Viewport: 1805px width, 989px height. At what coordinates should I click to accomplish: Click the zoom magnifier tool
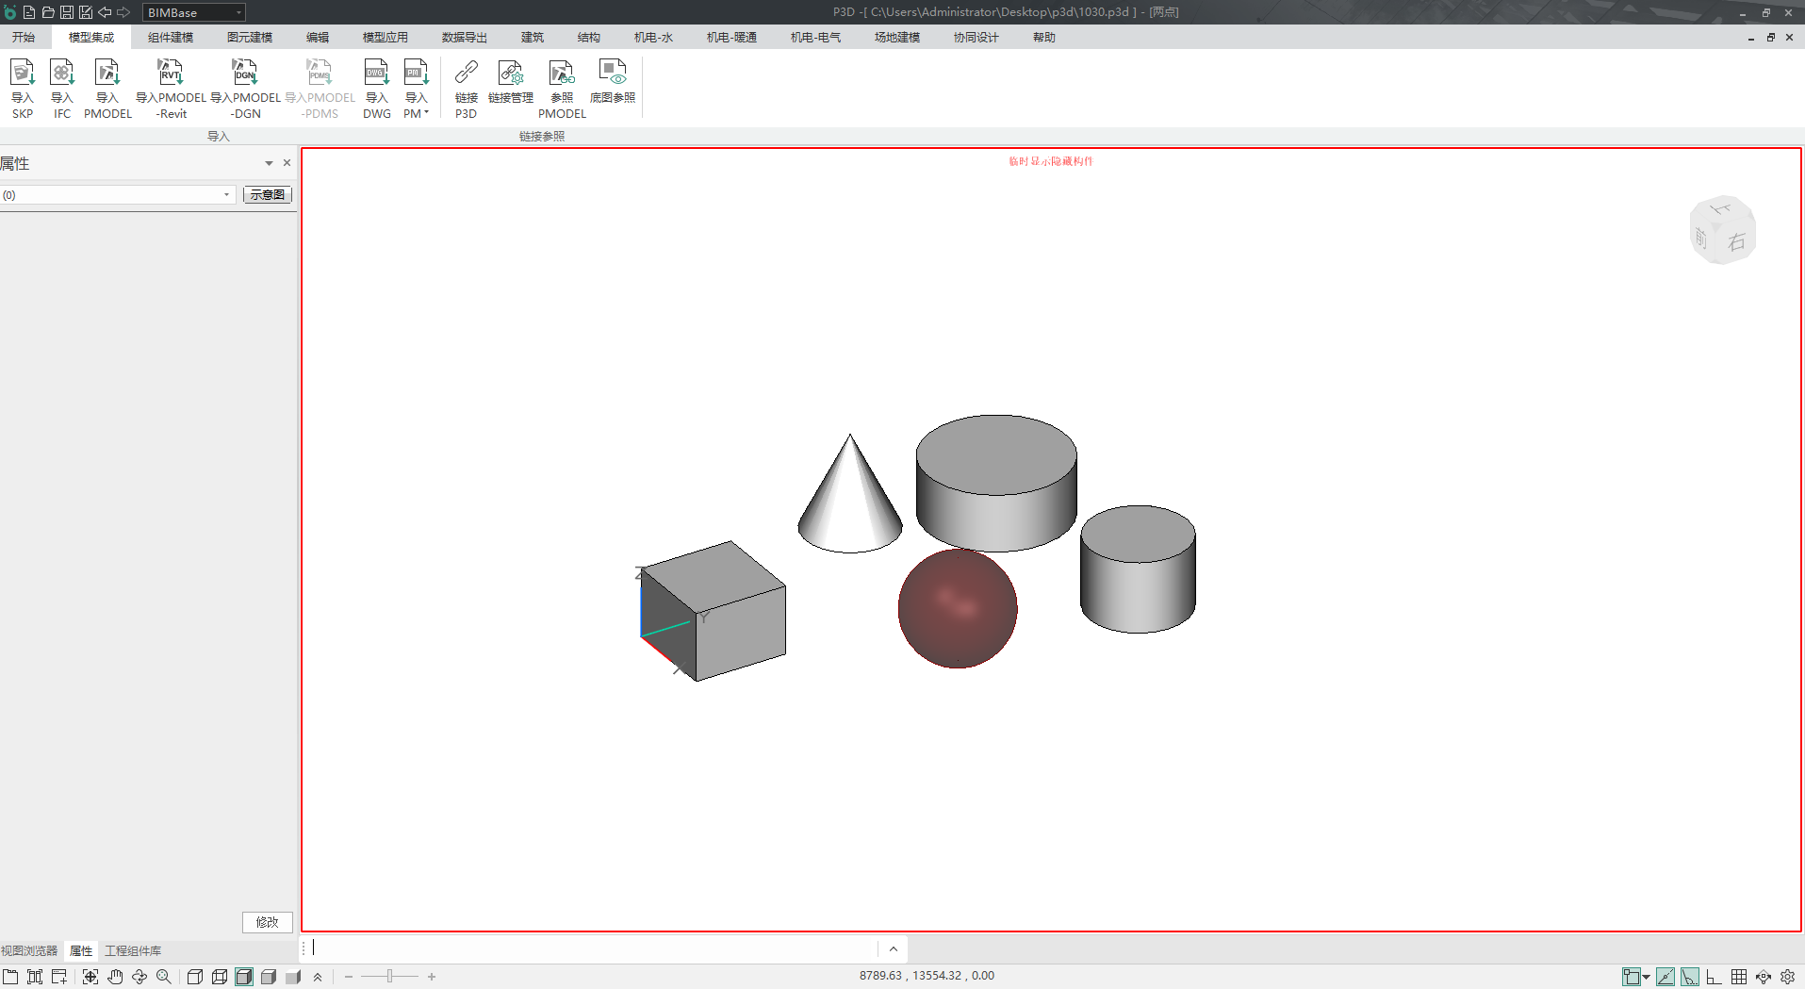coord(164,977)
